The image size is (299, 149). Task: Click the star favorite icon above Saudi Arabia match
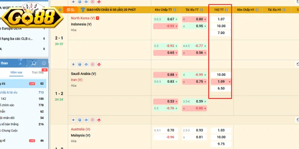click(73, 64)
